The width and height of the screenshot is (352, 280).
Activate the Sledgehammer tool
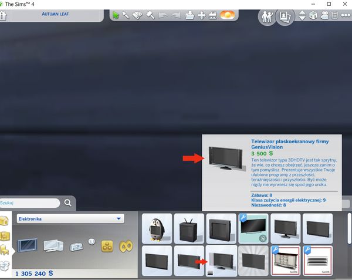150,15
